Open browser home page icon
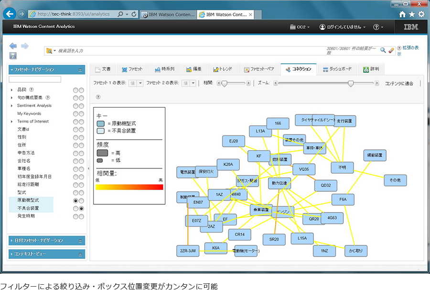Viewport: 430px width, 290px height. [x=402, y=14]
